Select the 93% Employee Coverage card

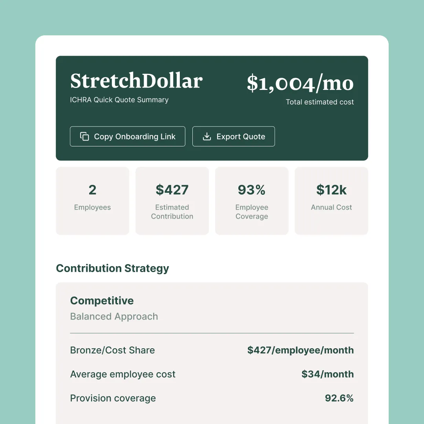(x=252, y=201)
